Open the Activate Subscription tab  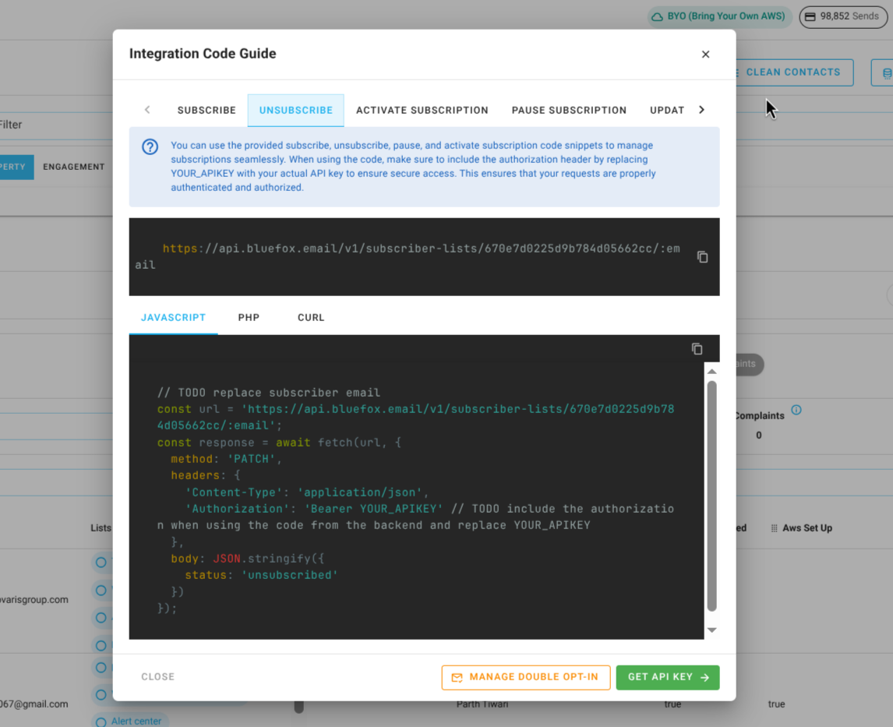pos(422,110)
